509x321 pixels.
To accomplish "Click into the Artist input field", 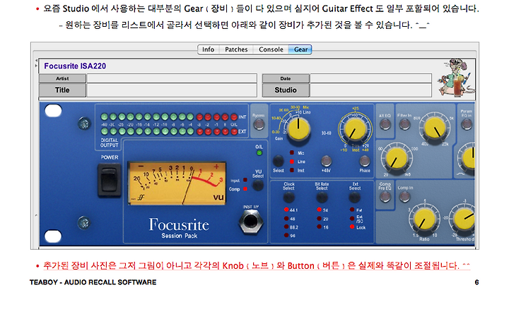I will [172, 78].
